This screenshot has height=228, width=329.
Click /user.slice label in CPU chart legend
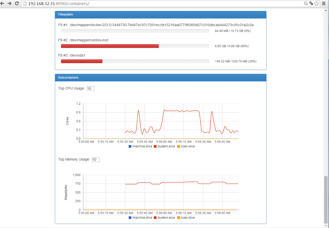(x=188, y=146)
